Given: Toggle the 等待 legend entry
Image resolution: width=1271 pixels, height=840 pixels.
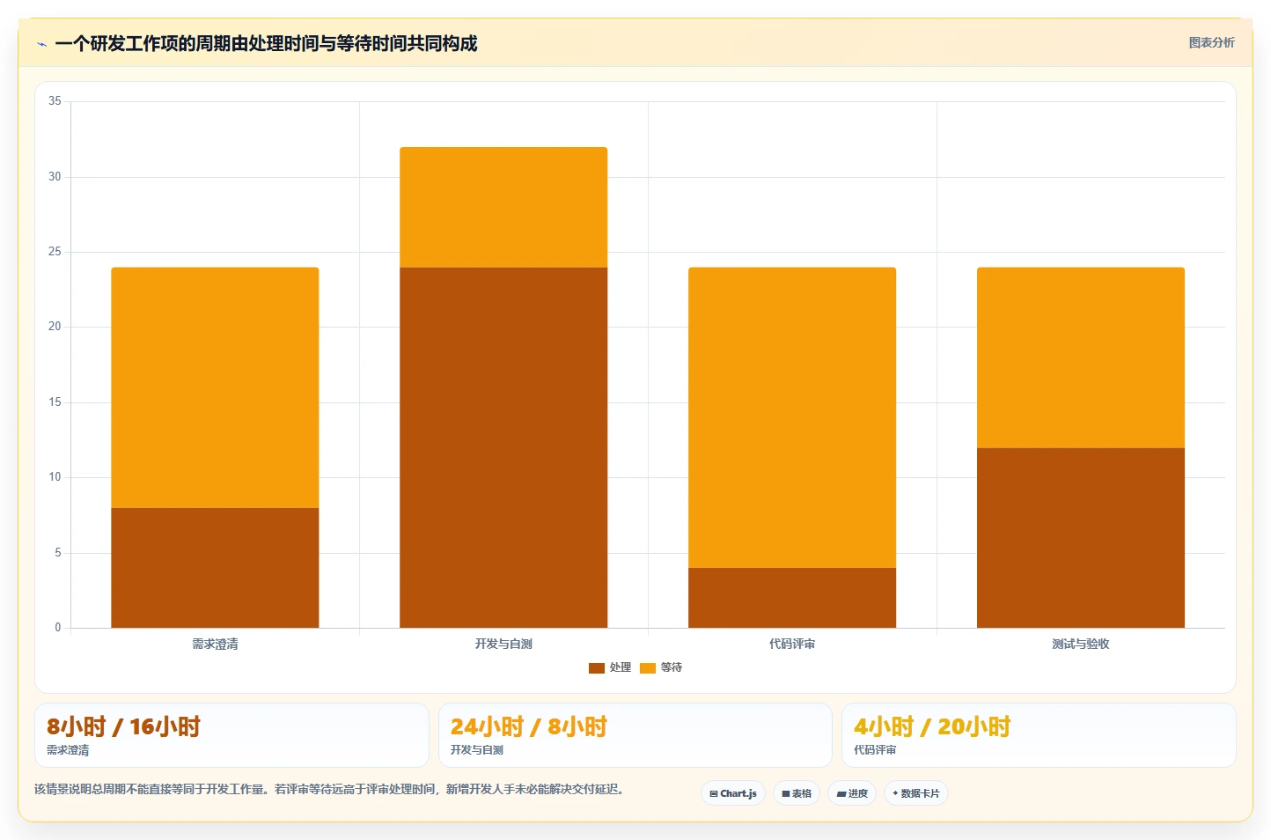Looking at the screenshot, I should [661, 667].
